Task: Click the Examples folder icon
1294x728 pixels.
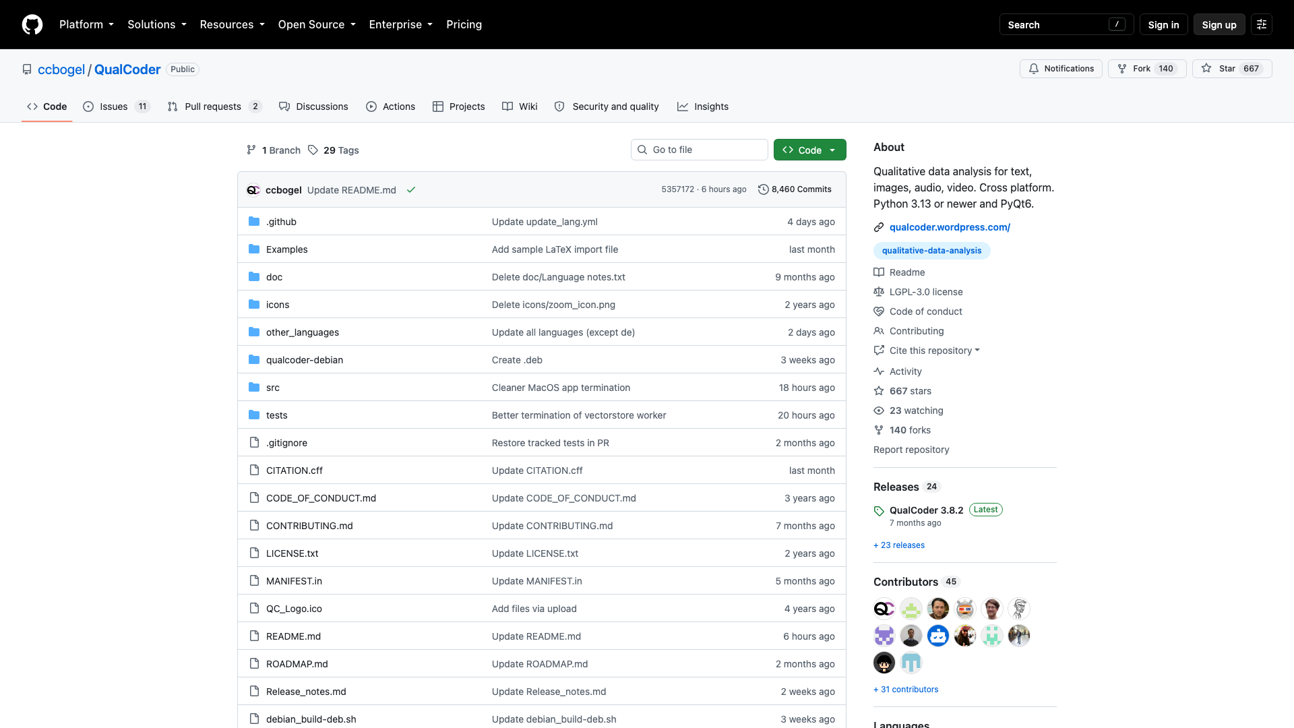Action: [254, 249]
